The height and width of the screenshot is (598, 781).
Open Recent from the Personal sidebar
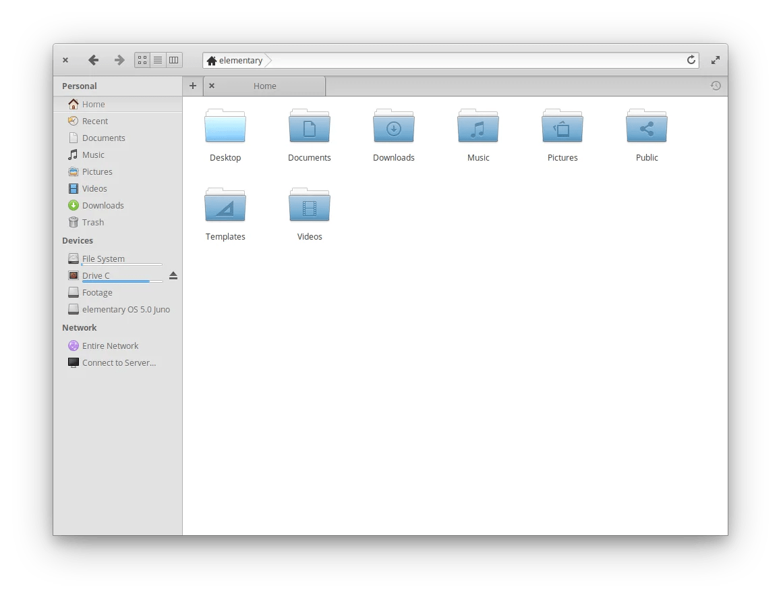95,121
